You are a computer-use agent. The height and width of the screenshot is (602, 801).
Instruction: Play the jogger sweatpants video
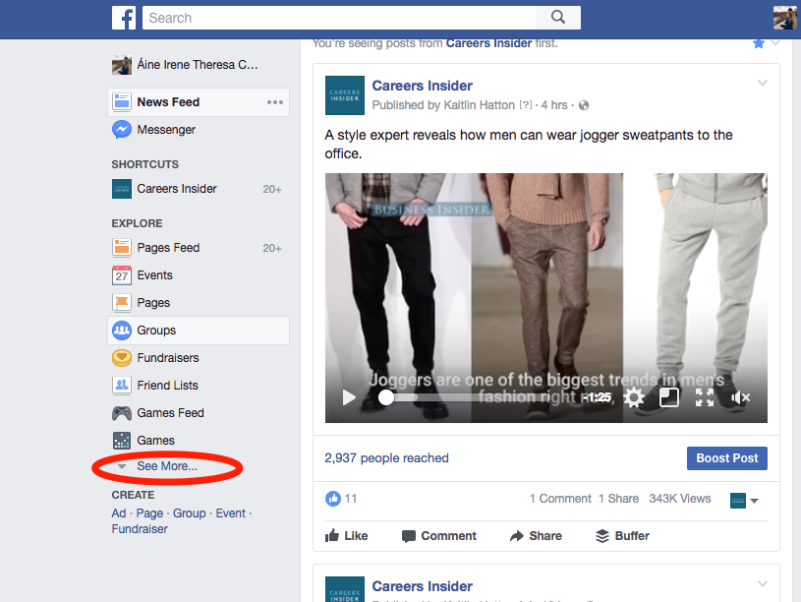click(349, 397)
